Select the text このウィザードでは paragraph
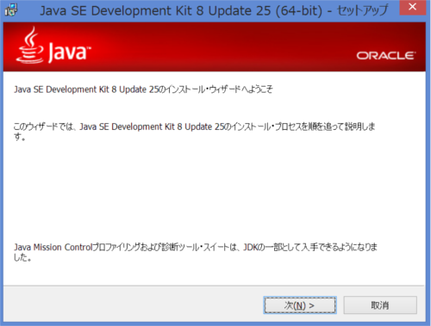This screenshot has height=326, width=431. coord(194,132)
